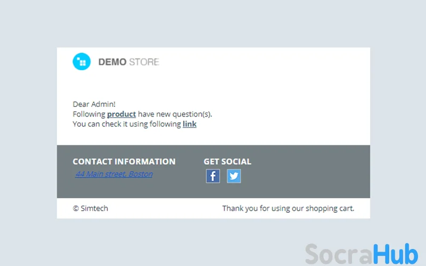Open the Facebook social icon

click(212, 176)
